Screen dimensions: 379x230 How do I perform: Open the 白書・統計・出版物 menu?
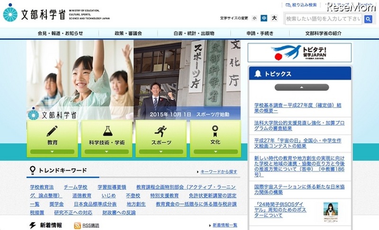point(194,34)
